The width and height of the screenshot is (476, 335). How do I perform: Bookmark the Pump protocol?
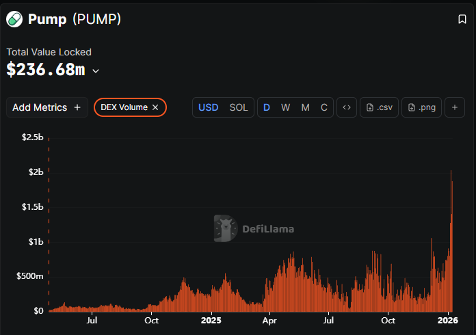462,19
